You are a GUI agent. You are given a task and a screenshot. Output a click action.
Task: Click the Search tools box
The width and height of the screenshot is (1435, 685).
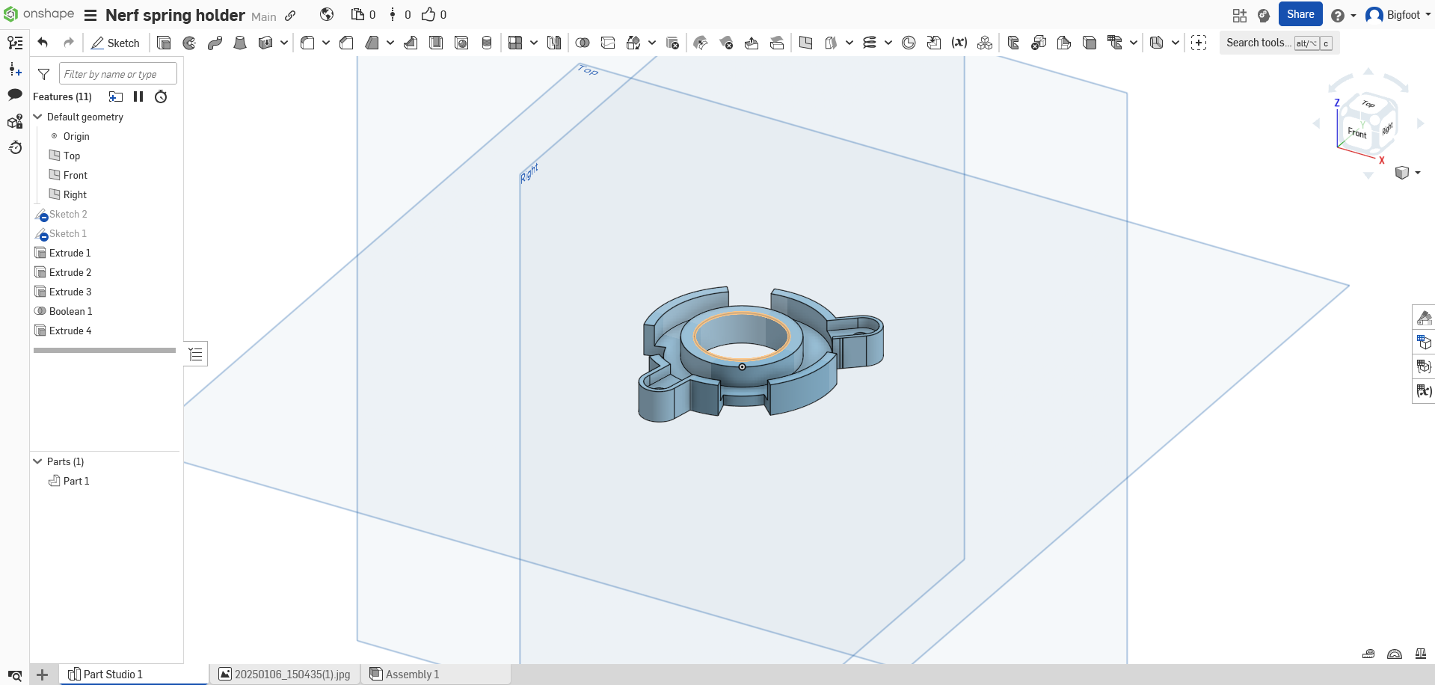tap(1279, 43)
